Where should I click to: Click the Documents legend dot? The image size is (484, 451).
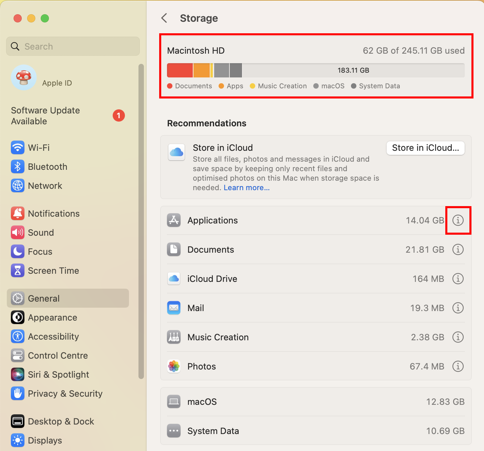pos(170,86)
